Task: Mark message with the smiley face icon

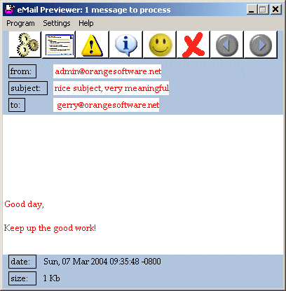Action: click(160, 44)
